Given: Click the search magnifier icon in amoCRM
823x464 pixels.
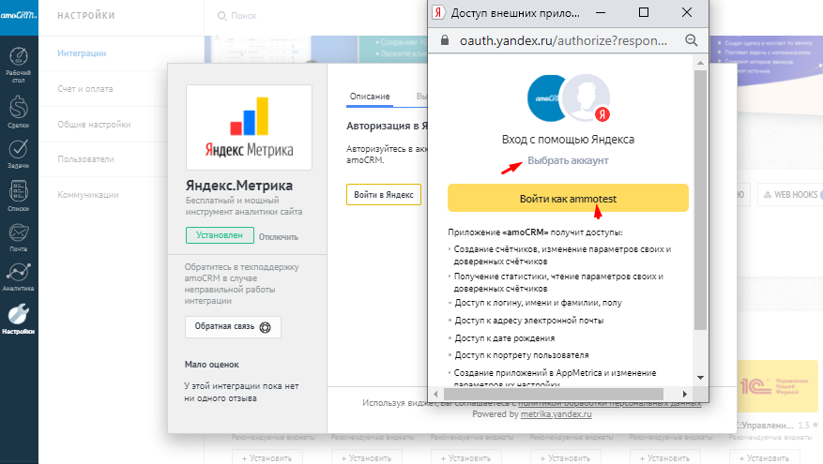Looking at the screenshot, I should (x=221, y=16).
